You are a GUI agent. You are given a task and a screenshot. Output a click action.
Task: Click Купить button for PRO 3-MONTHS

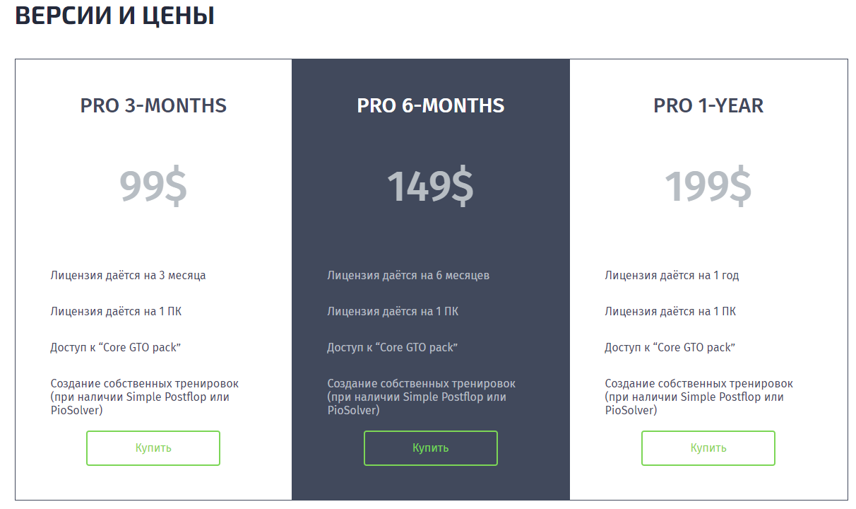tap(153, 448)
